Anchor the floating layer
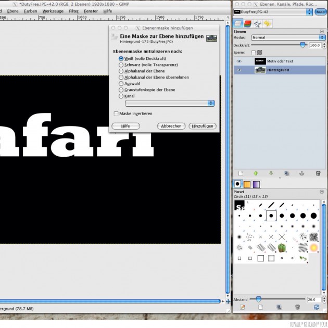328x328 pixels. coord(301,173)
